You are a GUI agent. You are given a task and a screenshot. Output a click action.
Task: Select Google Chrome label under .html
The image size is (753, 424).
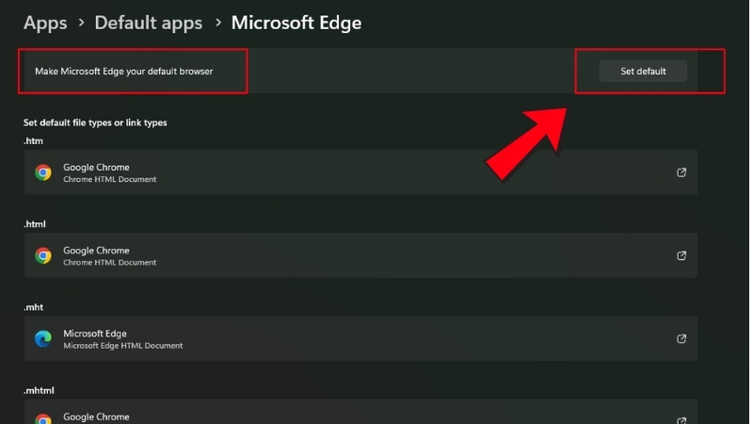tap(96, 250)
